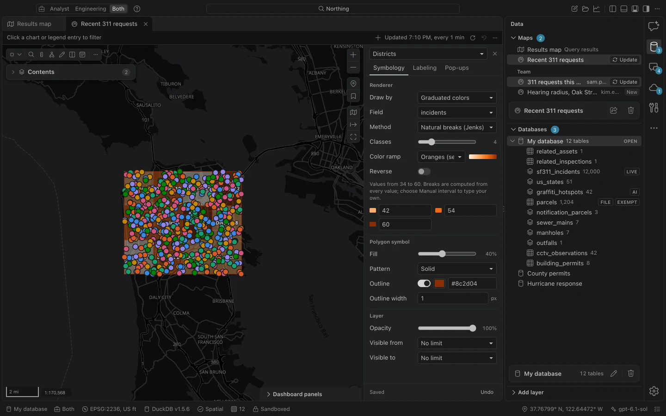The image size is (666, 416).
Task: Select the Symbology tab
Action: pos(389,68)
